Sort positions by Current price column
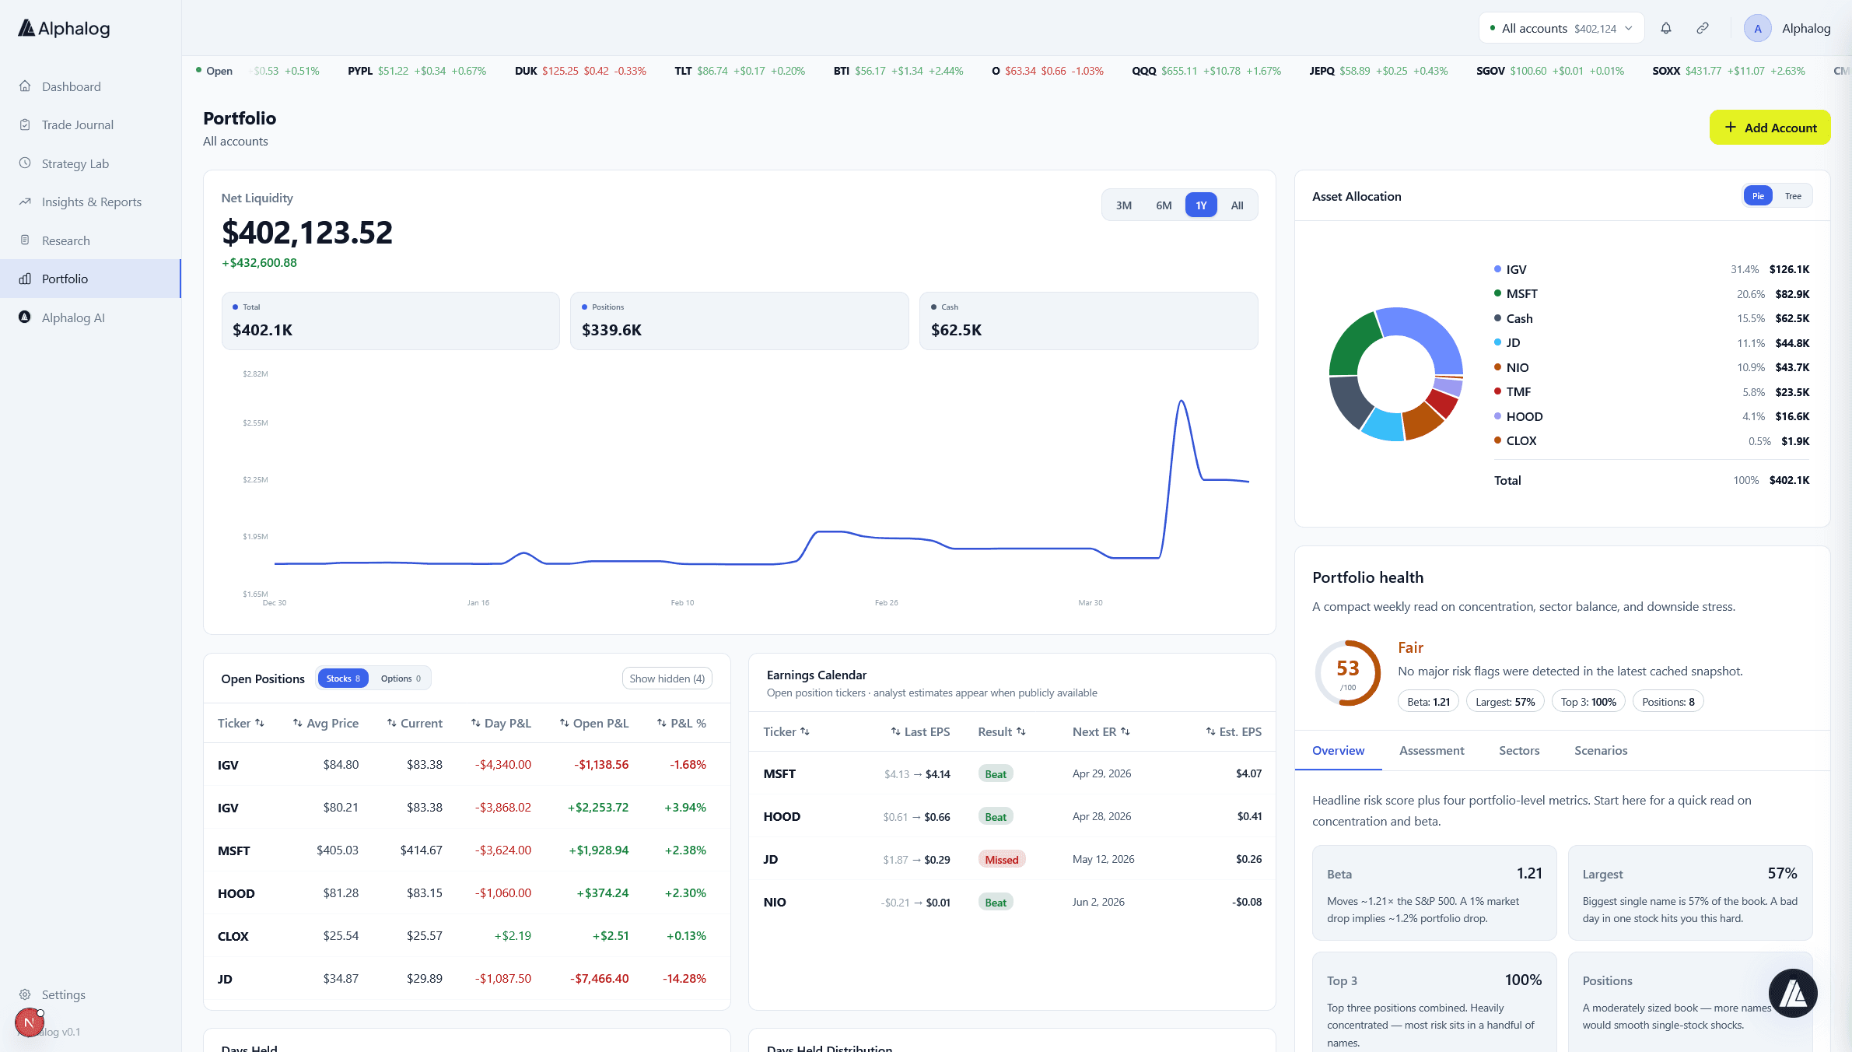1852x1052 pixels. click(x=415, y=723)
